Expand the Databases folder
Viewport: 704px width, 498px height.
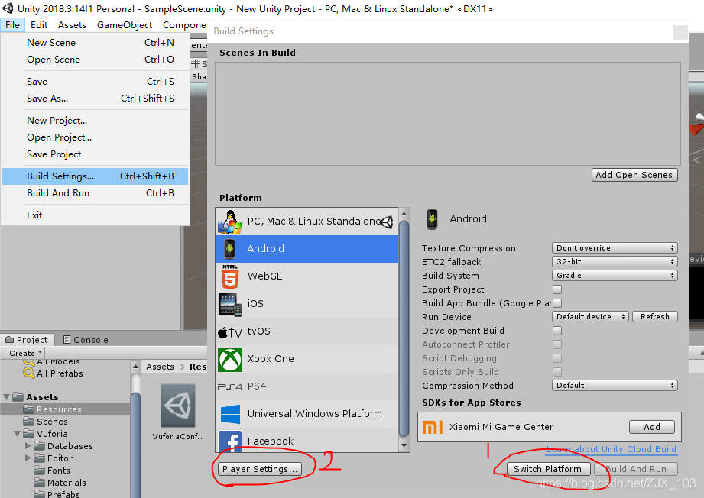point(28,445)
